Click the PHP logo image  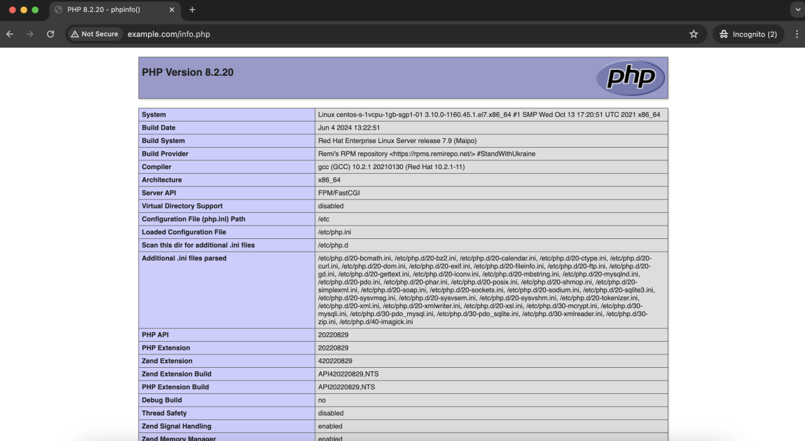(631, 78)
